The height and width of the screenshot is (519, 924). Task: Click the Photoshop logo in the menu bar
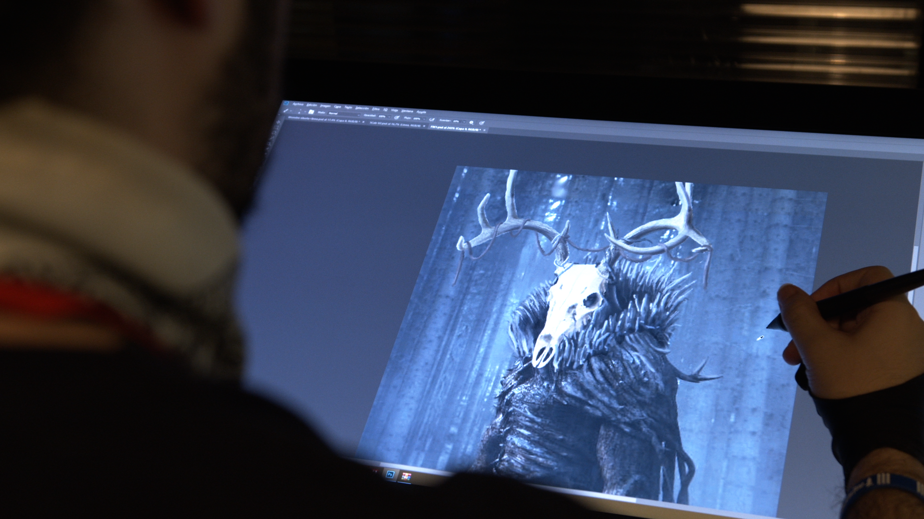[x=286, y=103]
